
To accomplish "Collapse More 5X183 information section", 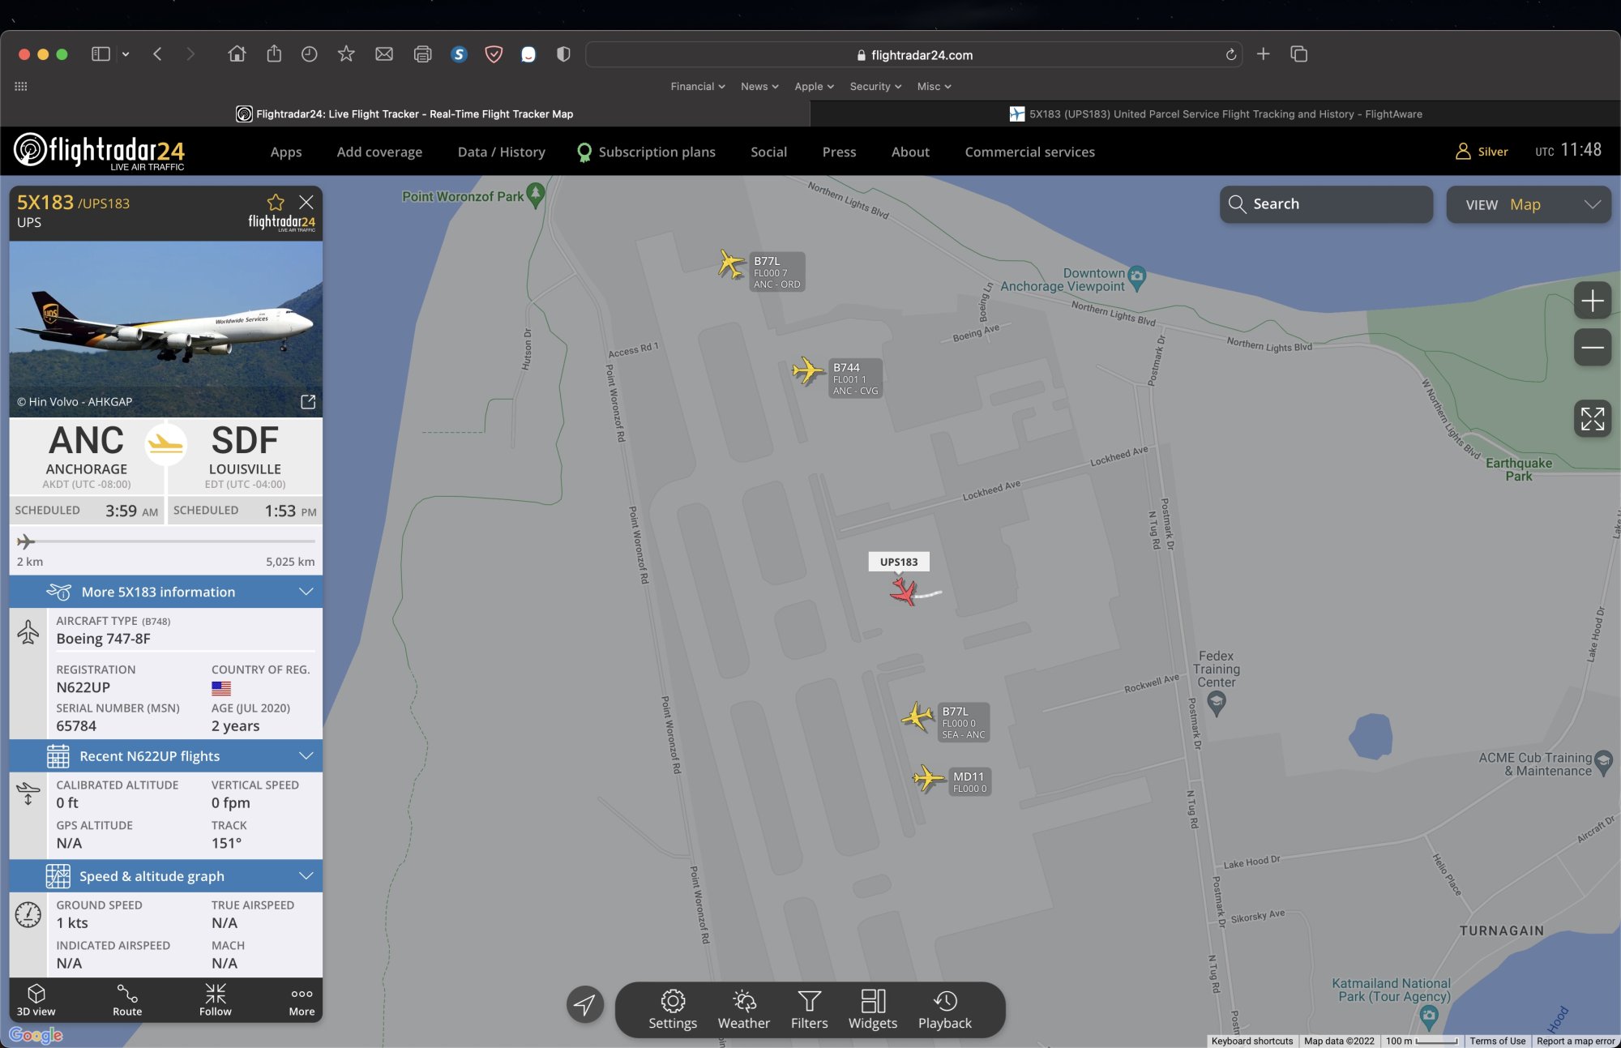I will [306, 592].
